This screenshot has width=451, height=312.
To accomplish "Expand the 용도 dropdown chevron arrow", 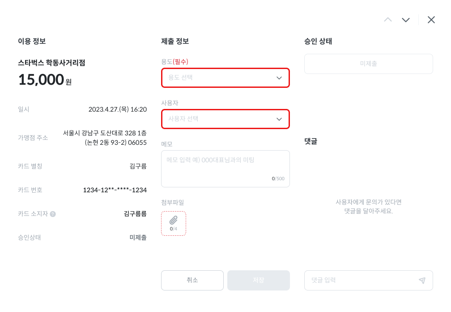I will (x=279, y=78).
